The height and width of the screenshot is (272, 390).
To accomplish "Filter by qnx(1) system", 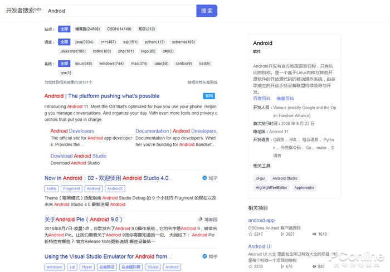I will pyautogui.click(x=66, y=72).
